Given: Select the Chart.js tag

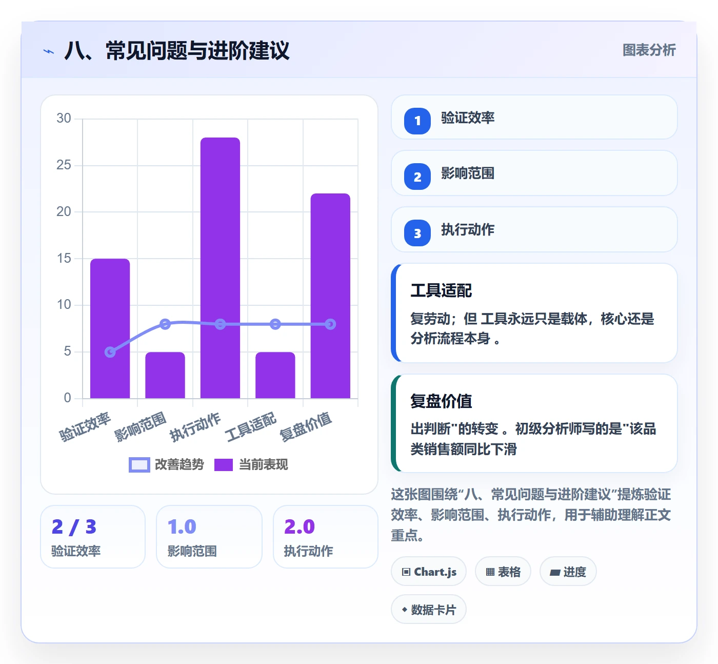Looking at the screenshot, I should point(429,571).
